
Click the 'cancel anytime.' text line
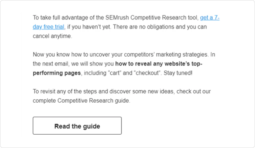52,36
